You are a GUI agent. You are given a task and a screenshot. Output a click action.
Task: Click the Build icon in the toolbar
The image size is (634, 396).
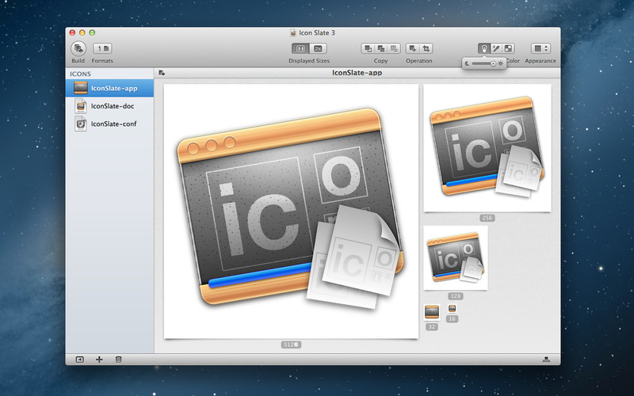pos(78,48)
